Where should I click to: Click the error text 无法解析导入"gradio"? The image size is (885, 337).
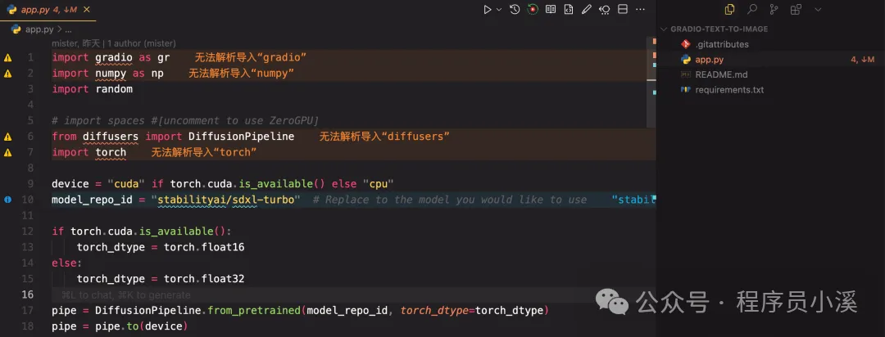click(251, 57)
